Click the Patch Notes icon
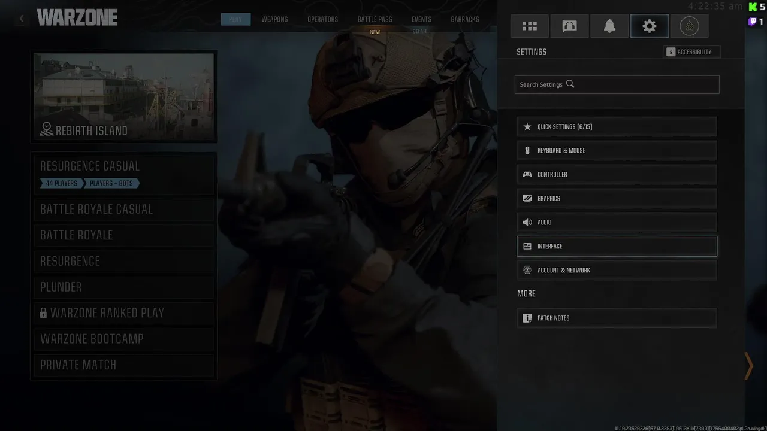The height and width of the screenshot is (431, 767). [527, 318]
